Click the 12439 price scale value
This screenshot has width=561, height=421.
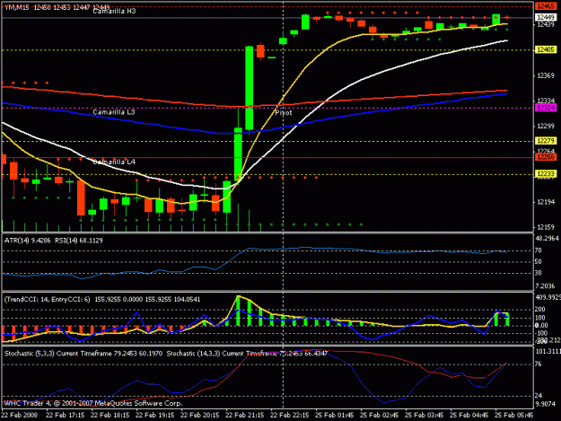pyautogui.click(x=545, y=24)
